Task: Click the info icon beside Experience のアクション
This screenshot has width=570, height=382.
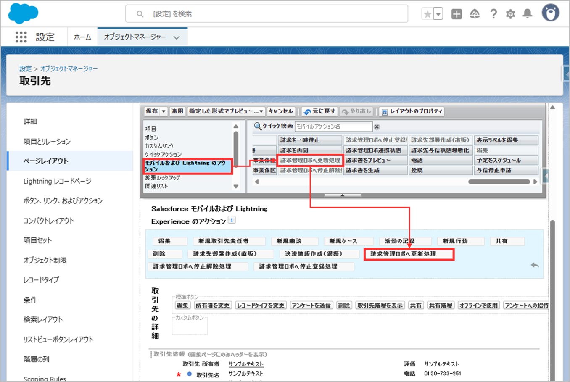Action: coord(232,220)
